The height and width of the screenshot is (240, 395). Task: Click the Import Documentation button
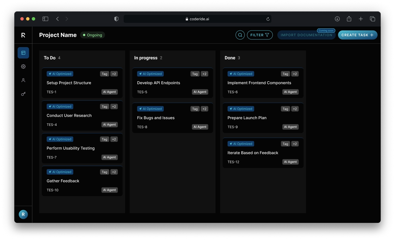coord(306,35)
